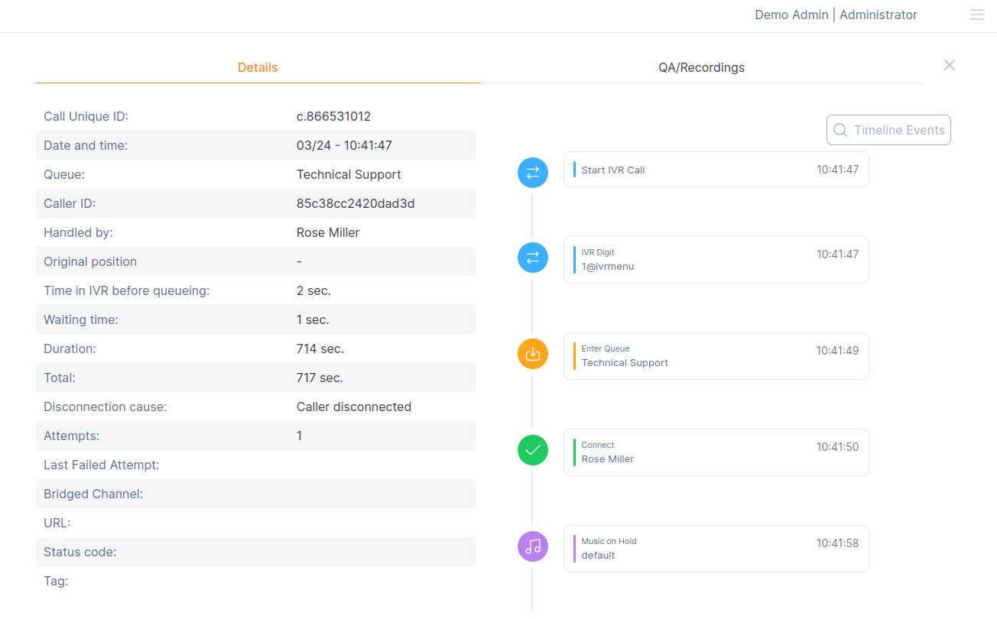The height and width of the screenshot is (619, 997).
Task: Click the second blue transfer icon on timeline
Action: click(x=533, y=258)
